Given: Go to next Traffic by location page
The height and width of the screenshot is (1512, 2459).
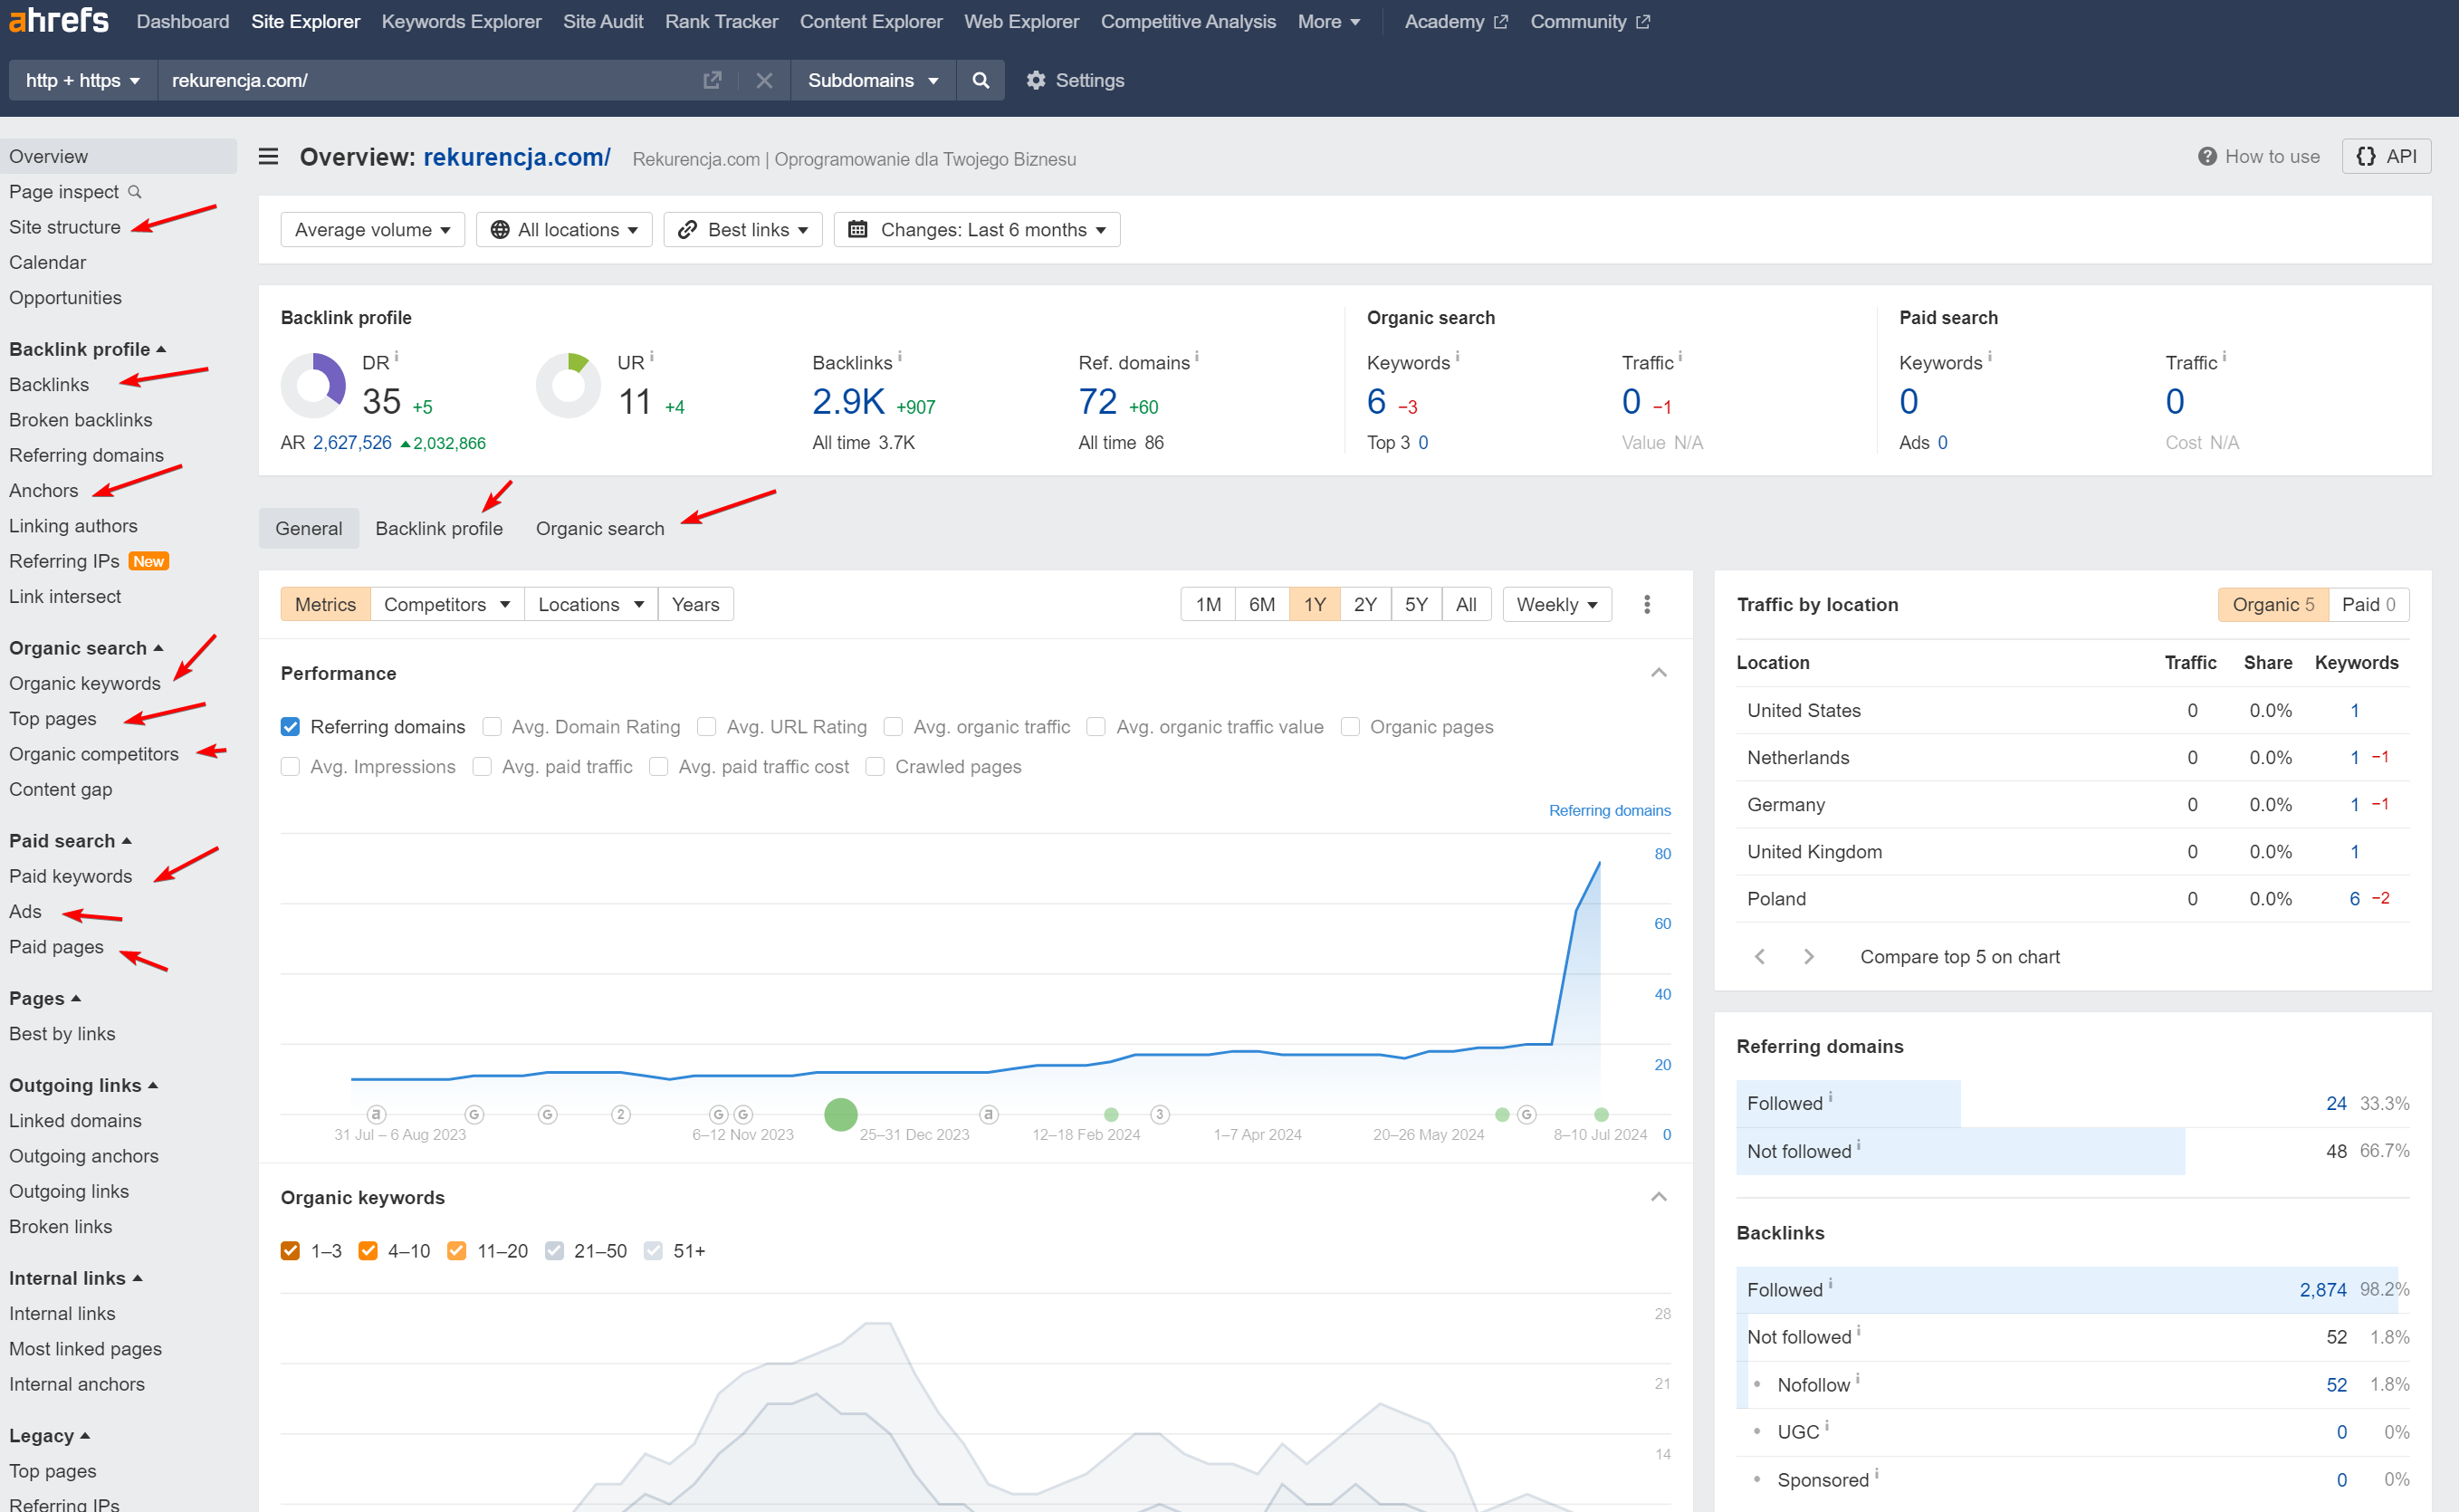Looking at the screenshot, I should click(x=1808, y=957).
